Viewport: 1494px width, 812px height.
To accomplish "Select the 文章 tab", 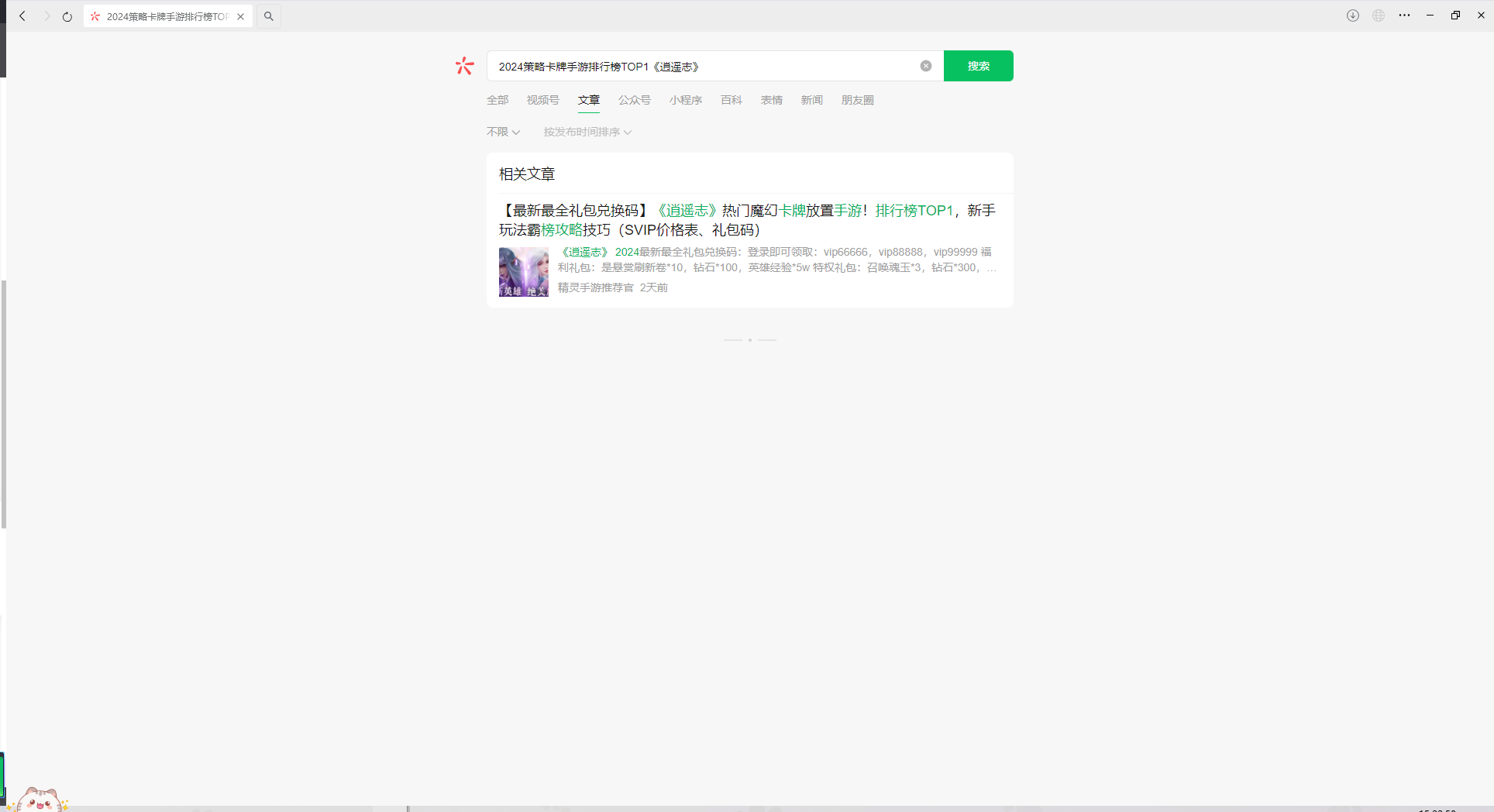I will 589,100.
